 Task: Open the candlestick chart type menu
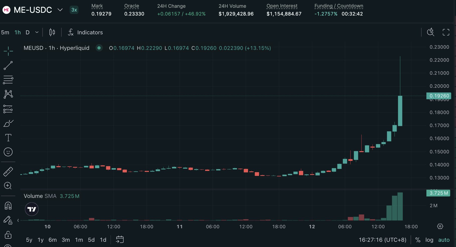pyautogui.click(x=52, y=32)
